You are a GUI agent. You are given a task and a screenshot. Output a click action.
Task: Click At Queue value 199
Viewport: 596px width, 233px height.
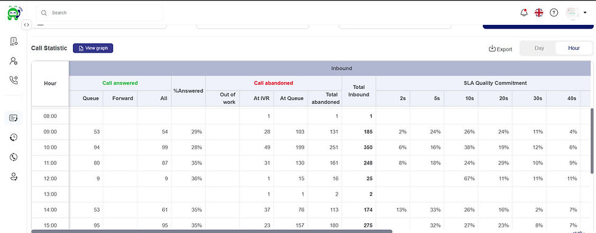(299, 147)
